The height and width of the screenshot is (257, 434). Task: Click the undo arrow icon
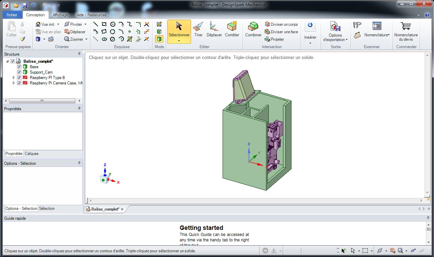[33, 5]
